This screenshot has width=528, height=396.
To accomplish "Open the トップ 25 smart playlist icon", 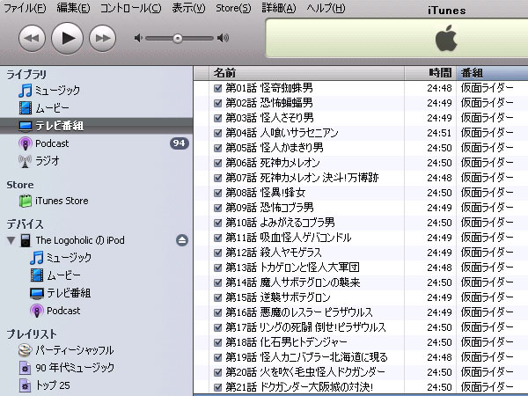I will tap(26, 385).
